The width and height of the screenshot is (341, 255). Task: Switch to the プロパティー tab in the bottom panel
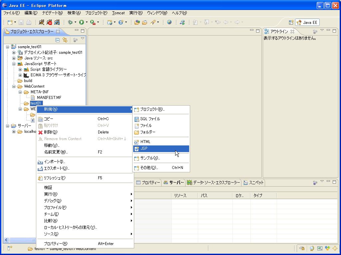coord(148,183)
